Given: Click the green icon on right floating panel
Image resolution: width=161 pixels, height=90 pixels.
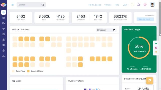Looking at the screenshot, I should tap(156, 43).
